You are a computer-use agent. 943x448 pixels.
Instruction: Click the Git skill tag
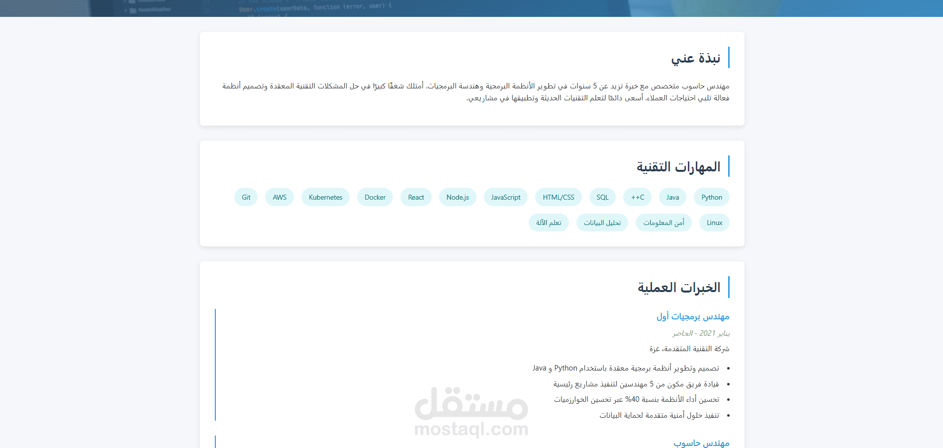click(246, 197)
